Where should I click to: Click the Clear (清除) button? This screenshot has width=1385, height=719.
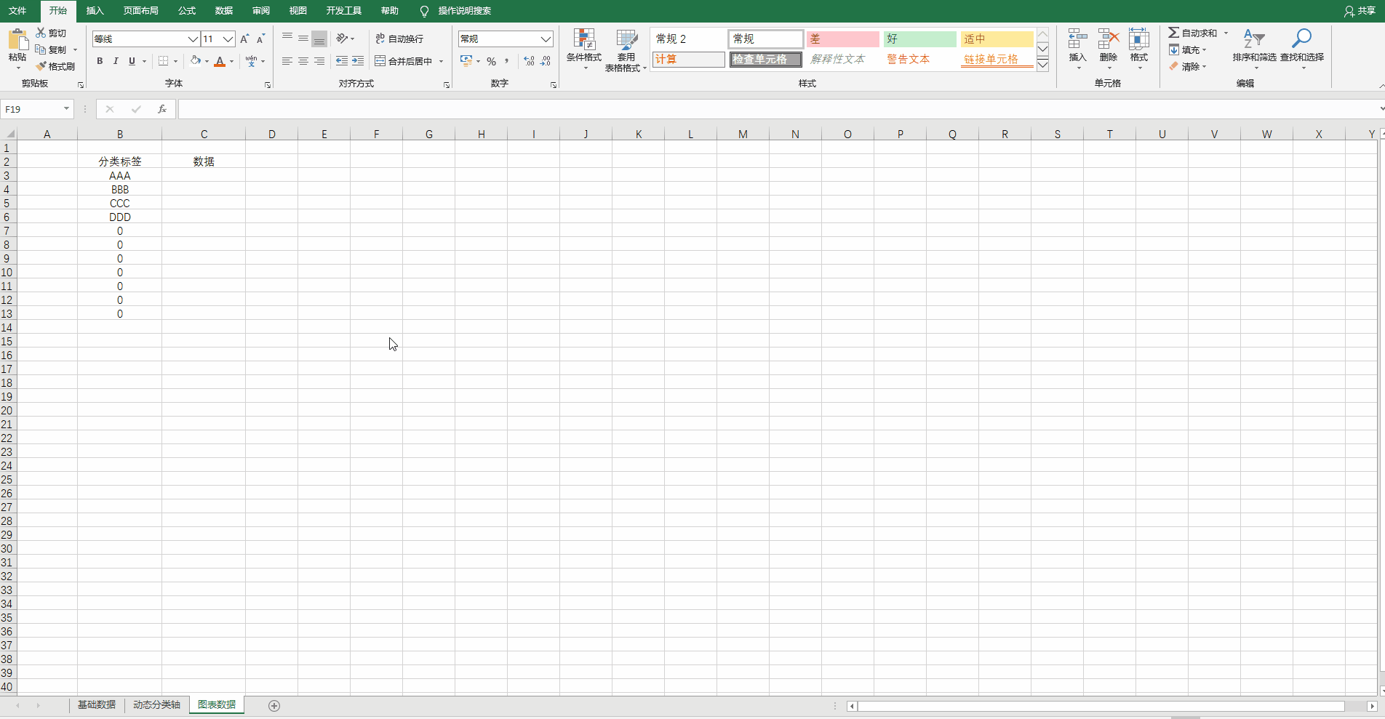pyautogui.click(x=1184, y=66)
